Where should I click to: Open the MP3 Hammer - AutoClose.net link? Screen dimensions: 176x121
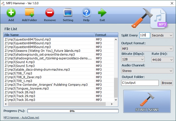point(21,117)
